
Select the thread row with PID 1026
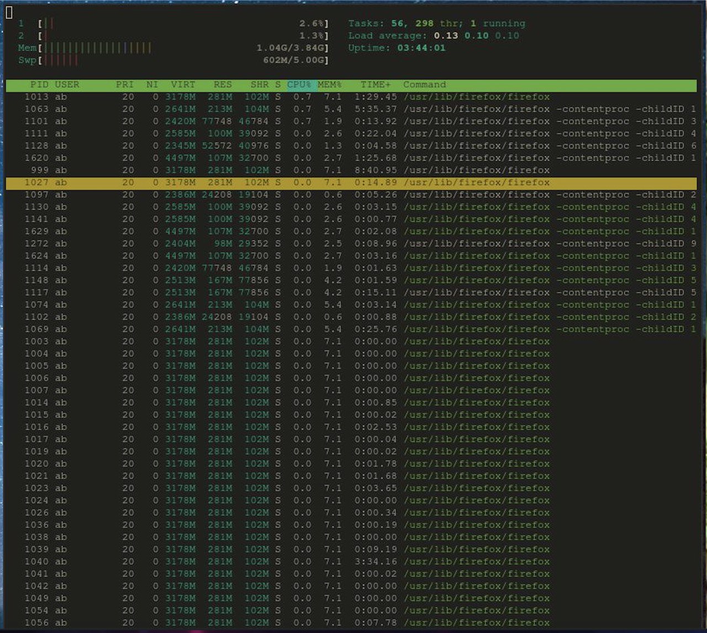pyautogui.click(x=351, y=512)
